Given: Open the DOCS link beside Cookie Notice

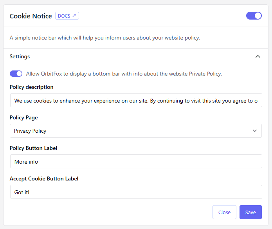Looking at the screenshot, I should pos(67,16).
